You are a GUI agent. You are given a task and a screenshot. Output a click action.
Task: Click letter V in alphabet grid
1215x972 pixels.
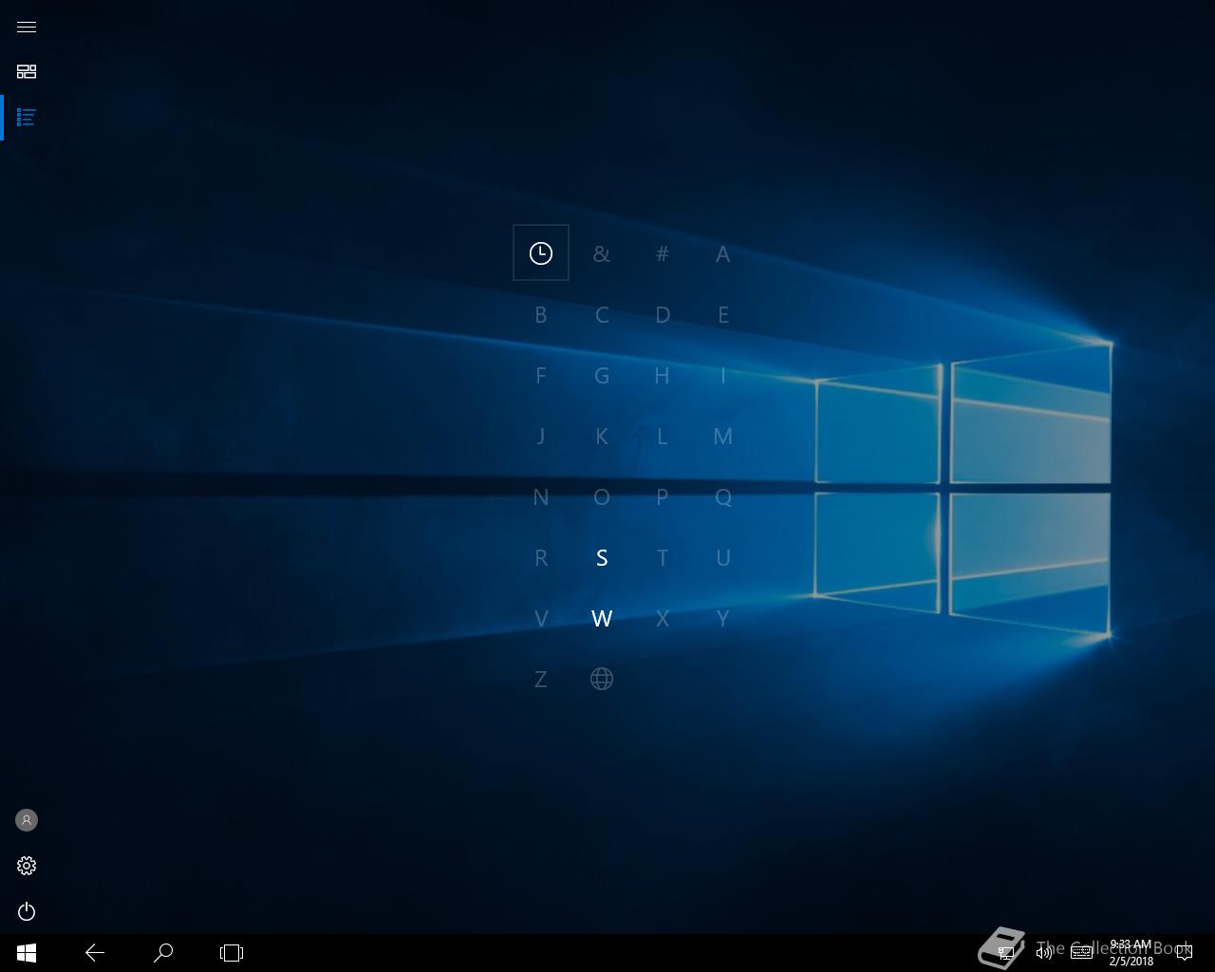click(541, 619)
